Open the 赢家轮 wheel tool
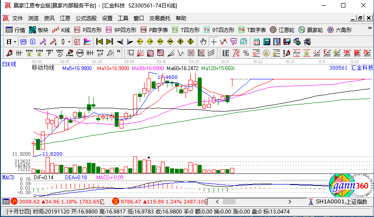 point(311,30)
